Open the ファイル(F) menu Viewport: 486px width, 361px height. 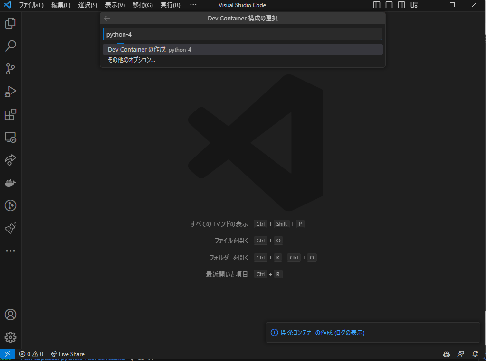point(31,5)
